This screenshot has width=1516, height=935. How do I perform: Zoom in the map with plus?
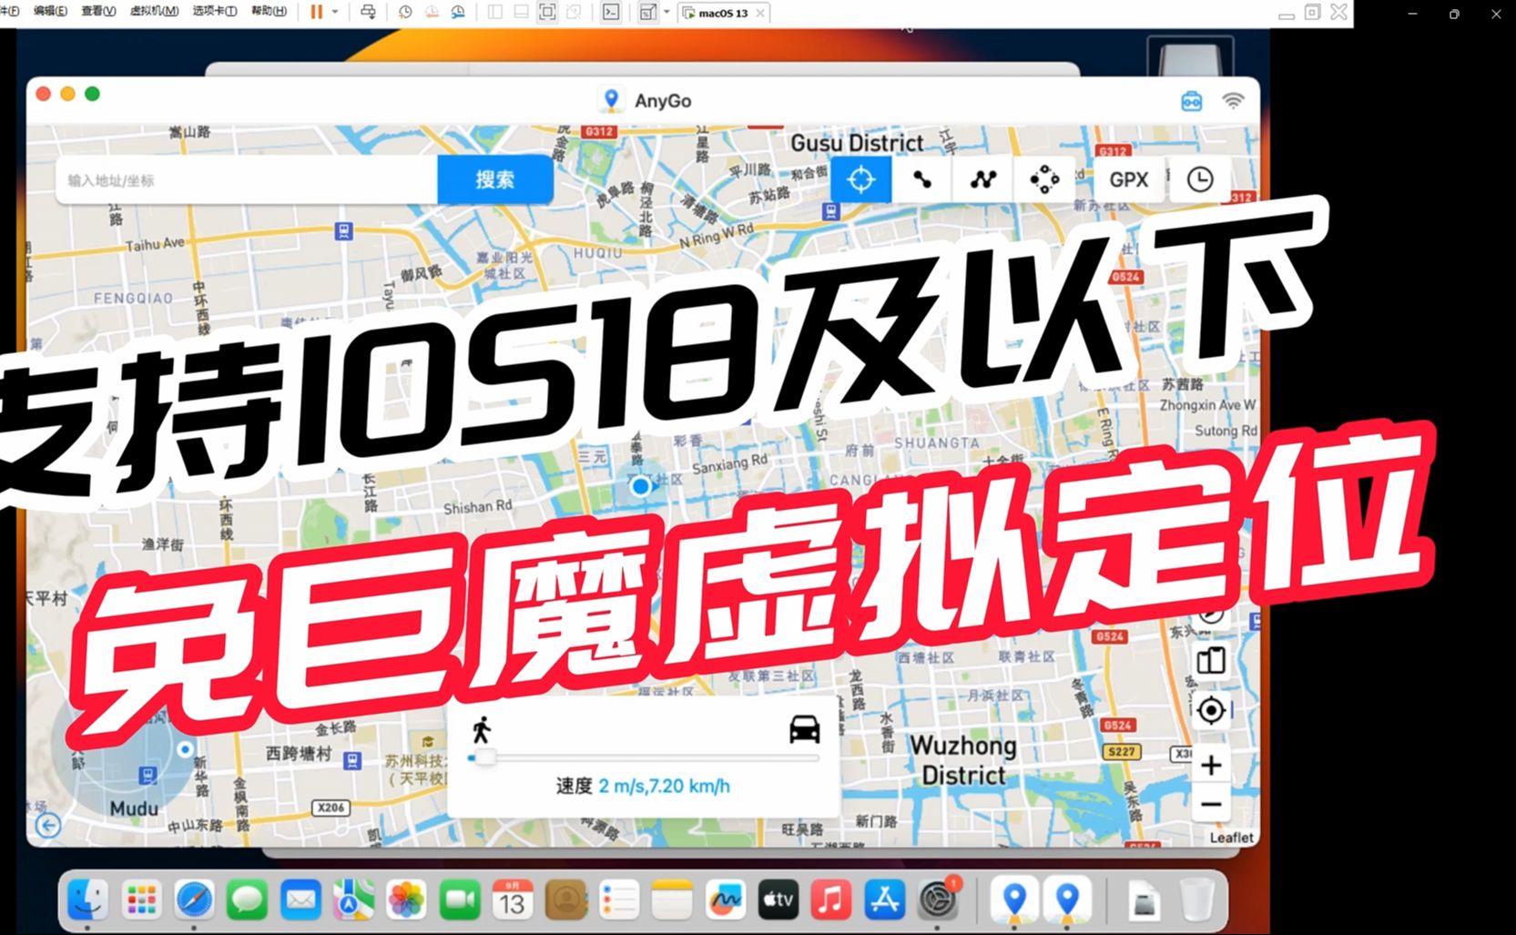pos(1211,765)
